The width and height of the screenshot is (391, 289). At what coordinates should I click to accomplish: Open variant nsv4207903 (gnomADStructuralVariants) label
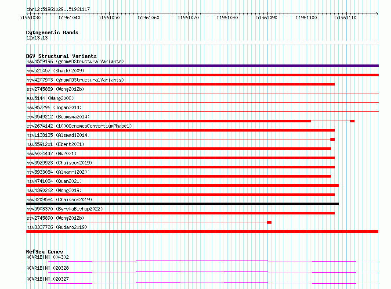tap(75, 80)
